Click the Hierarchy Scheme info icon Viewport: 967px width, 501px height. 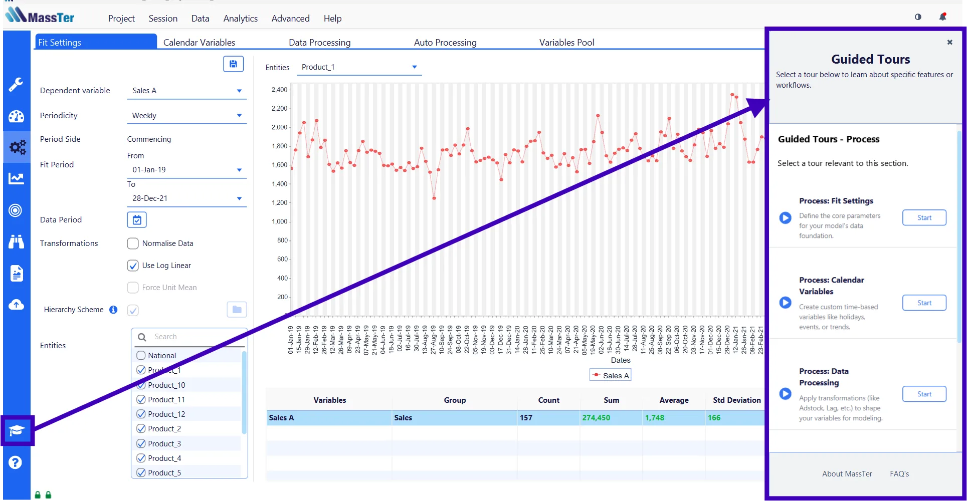point(113,310)
